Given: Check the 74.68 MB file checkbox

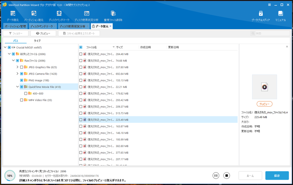Looking at the screenshot, I should coord(81,60).
